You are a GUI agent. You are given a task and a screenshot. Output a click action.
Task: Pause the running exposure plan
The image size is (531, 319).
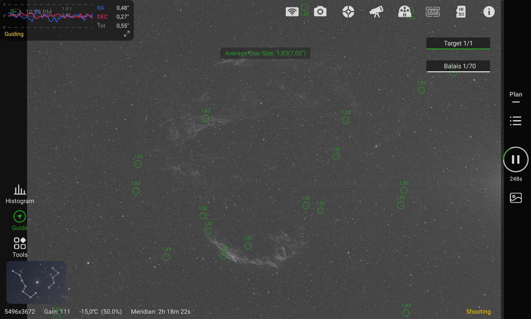point(516,159)
